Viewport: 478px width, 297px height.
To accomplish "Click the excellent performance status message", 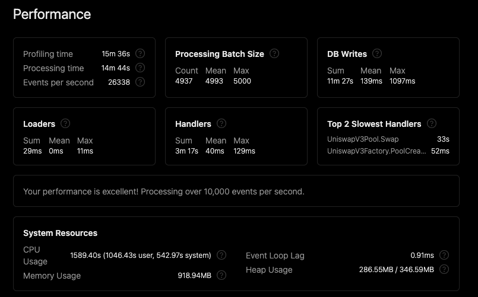I will (163, 191).
